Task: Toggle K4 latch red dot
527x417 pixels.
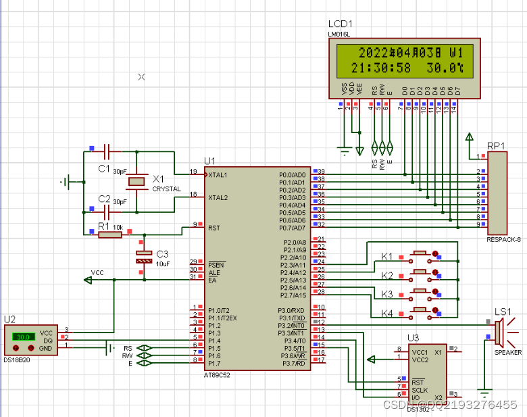Action: [435, 310]
